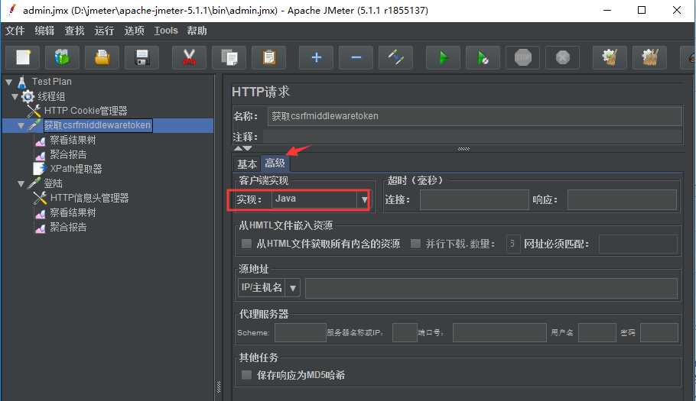Click the 注释 comment input field
The image size is (696, 401).
[x=473, y=137]
